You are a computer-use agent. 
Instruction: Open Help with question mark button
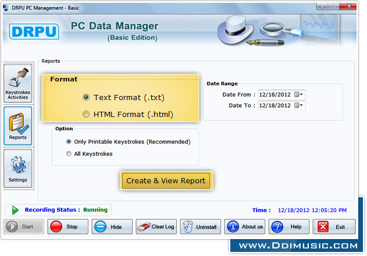pos(289,226)
